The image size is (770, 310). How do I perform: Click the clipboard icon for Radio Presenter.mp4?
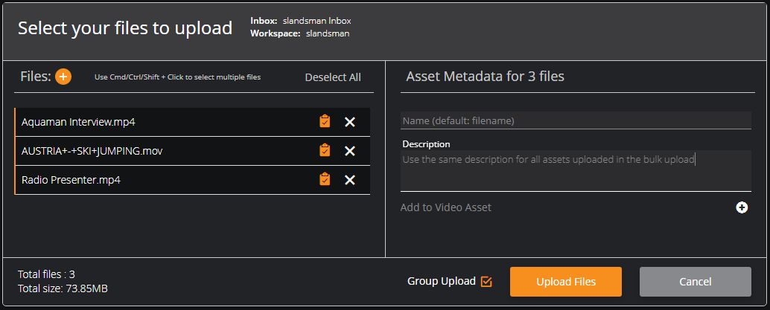(x=325, y=179)
